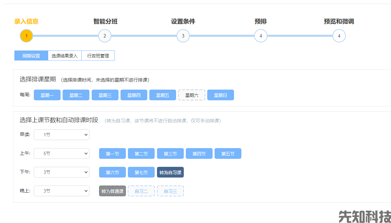Select the 自习三 evening slot
The image size is (391, 223).
click(x=170, y=191)
